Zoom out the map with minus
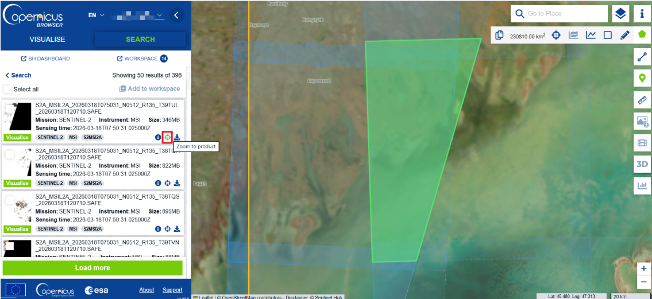This screenshot has height=299, width=652. (x=643, y=282)
